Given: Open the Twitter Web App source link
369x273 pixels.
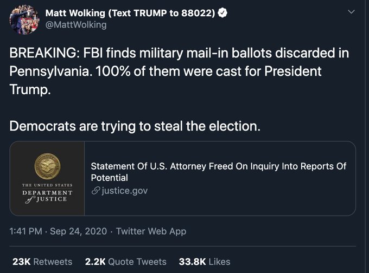Looking at the screenshot, I should tap(151, 231).
